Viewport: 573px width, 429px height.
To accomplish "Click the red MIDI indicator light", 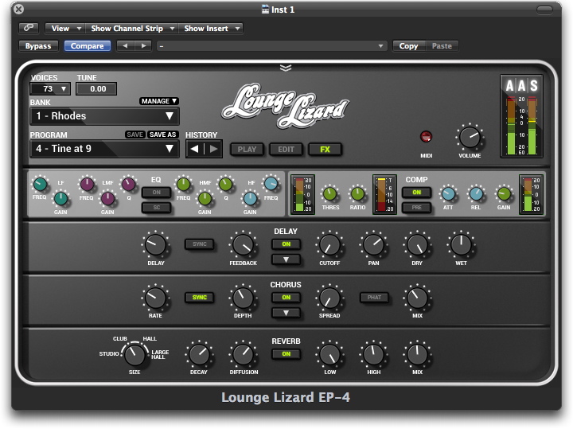I will pyautogui.click(x=426, y=137).
